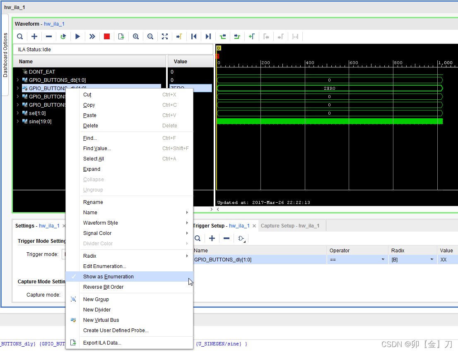
Task: Open the Operator dropdown showing ==
Action: point(382,260)
